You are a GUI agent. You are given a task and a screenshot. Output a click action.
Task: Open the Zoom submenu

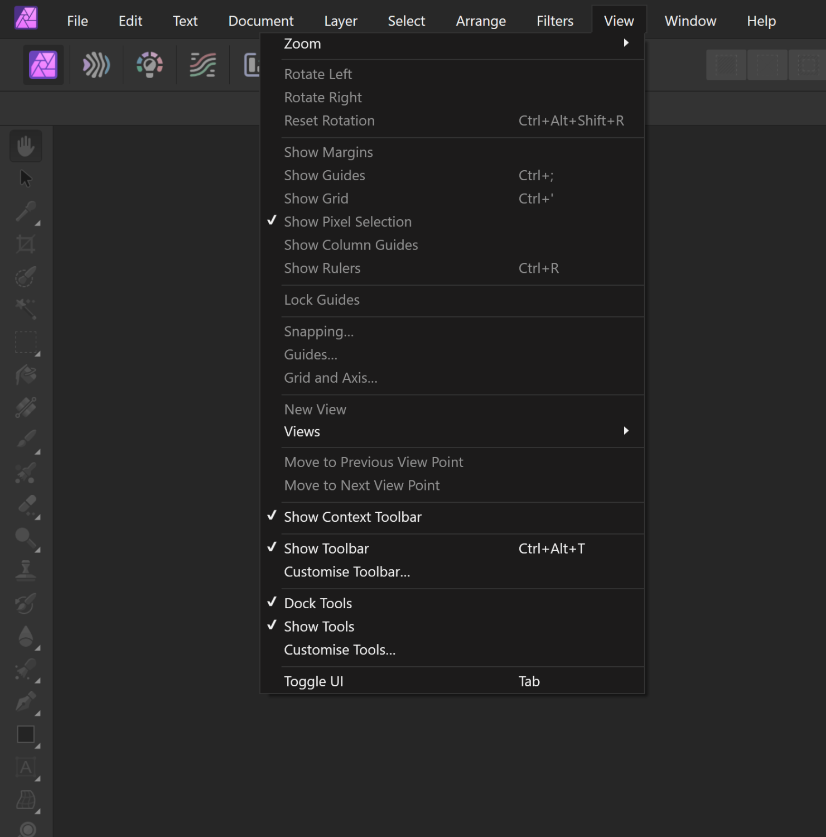[302, 44]
